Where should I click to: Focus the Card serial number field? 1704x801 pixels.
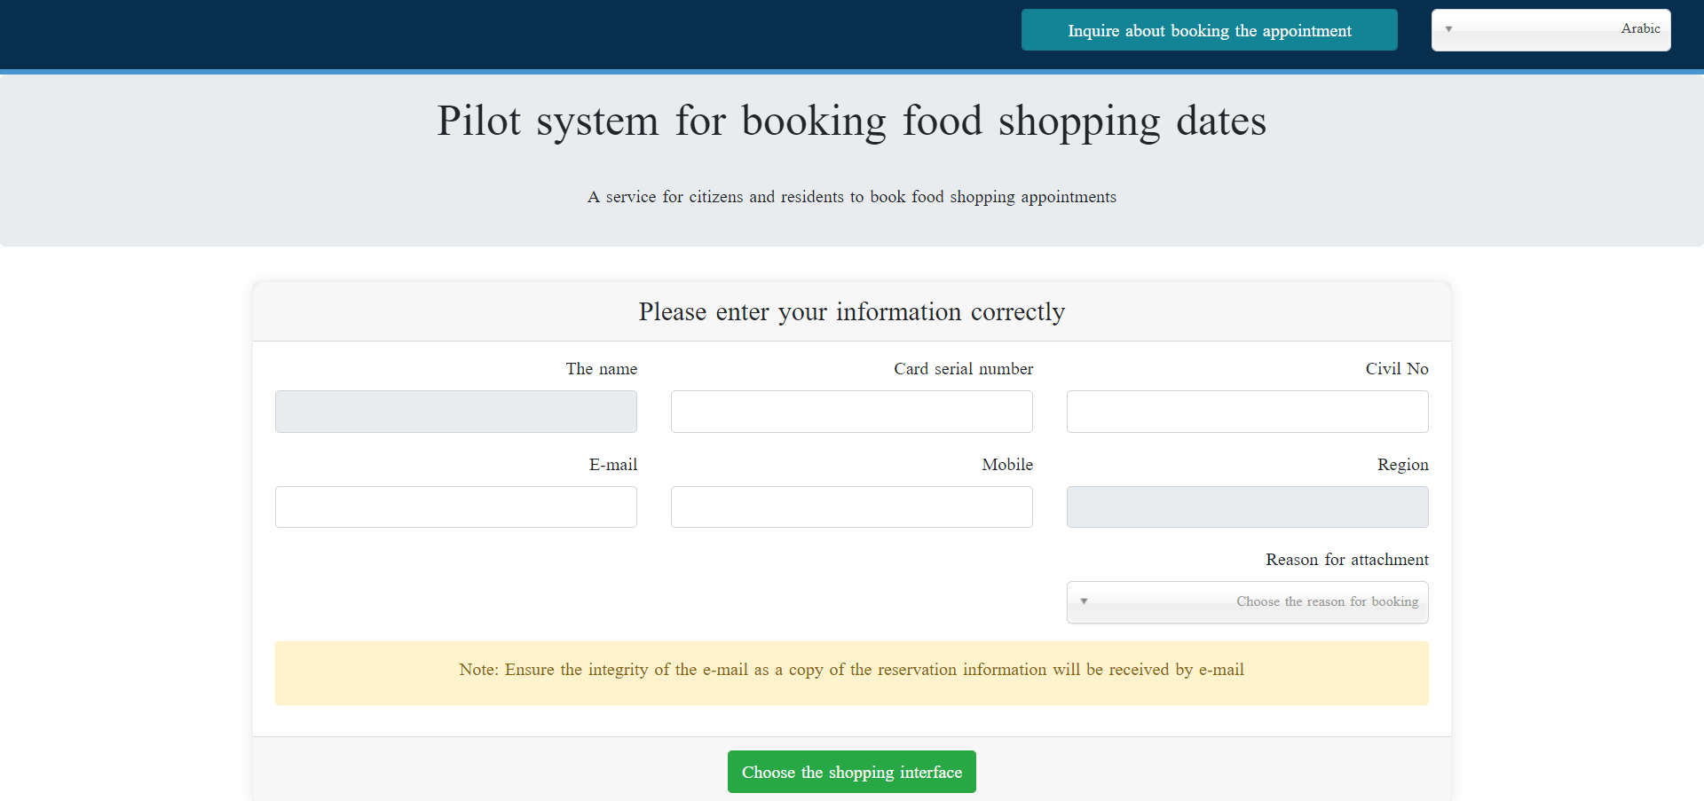[x=851, y=412]
